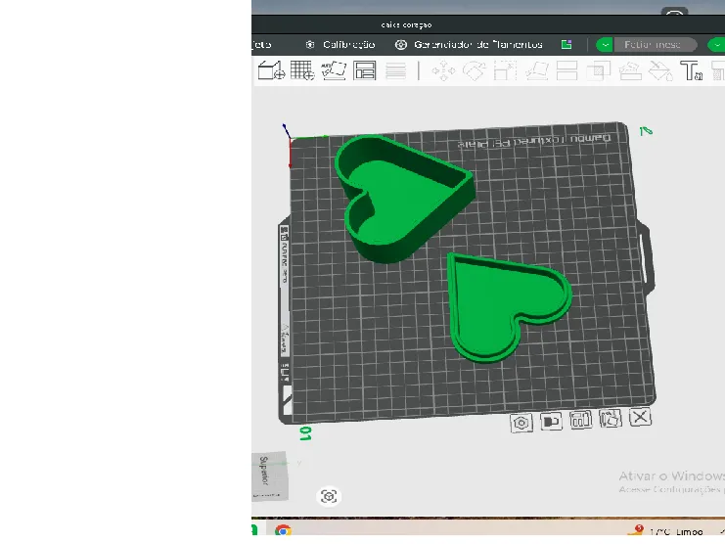Screen dimensions: 725x544
Task: Select the Scale tool icon
Action: 505,71
